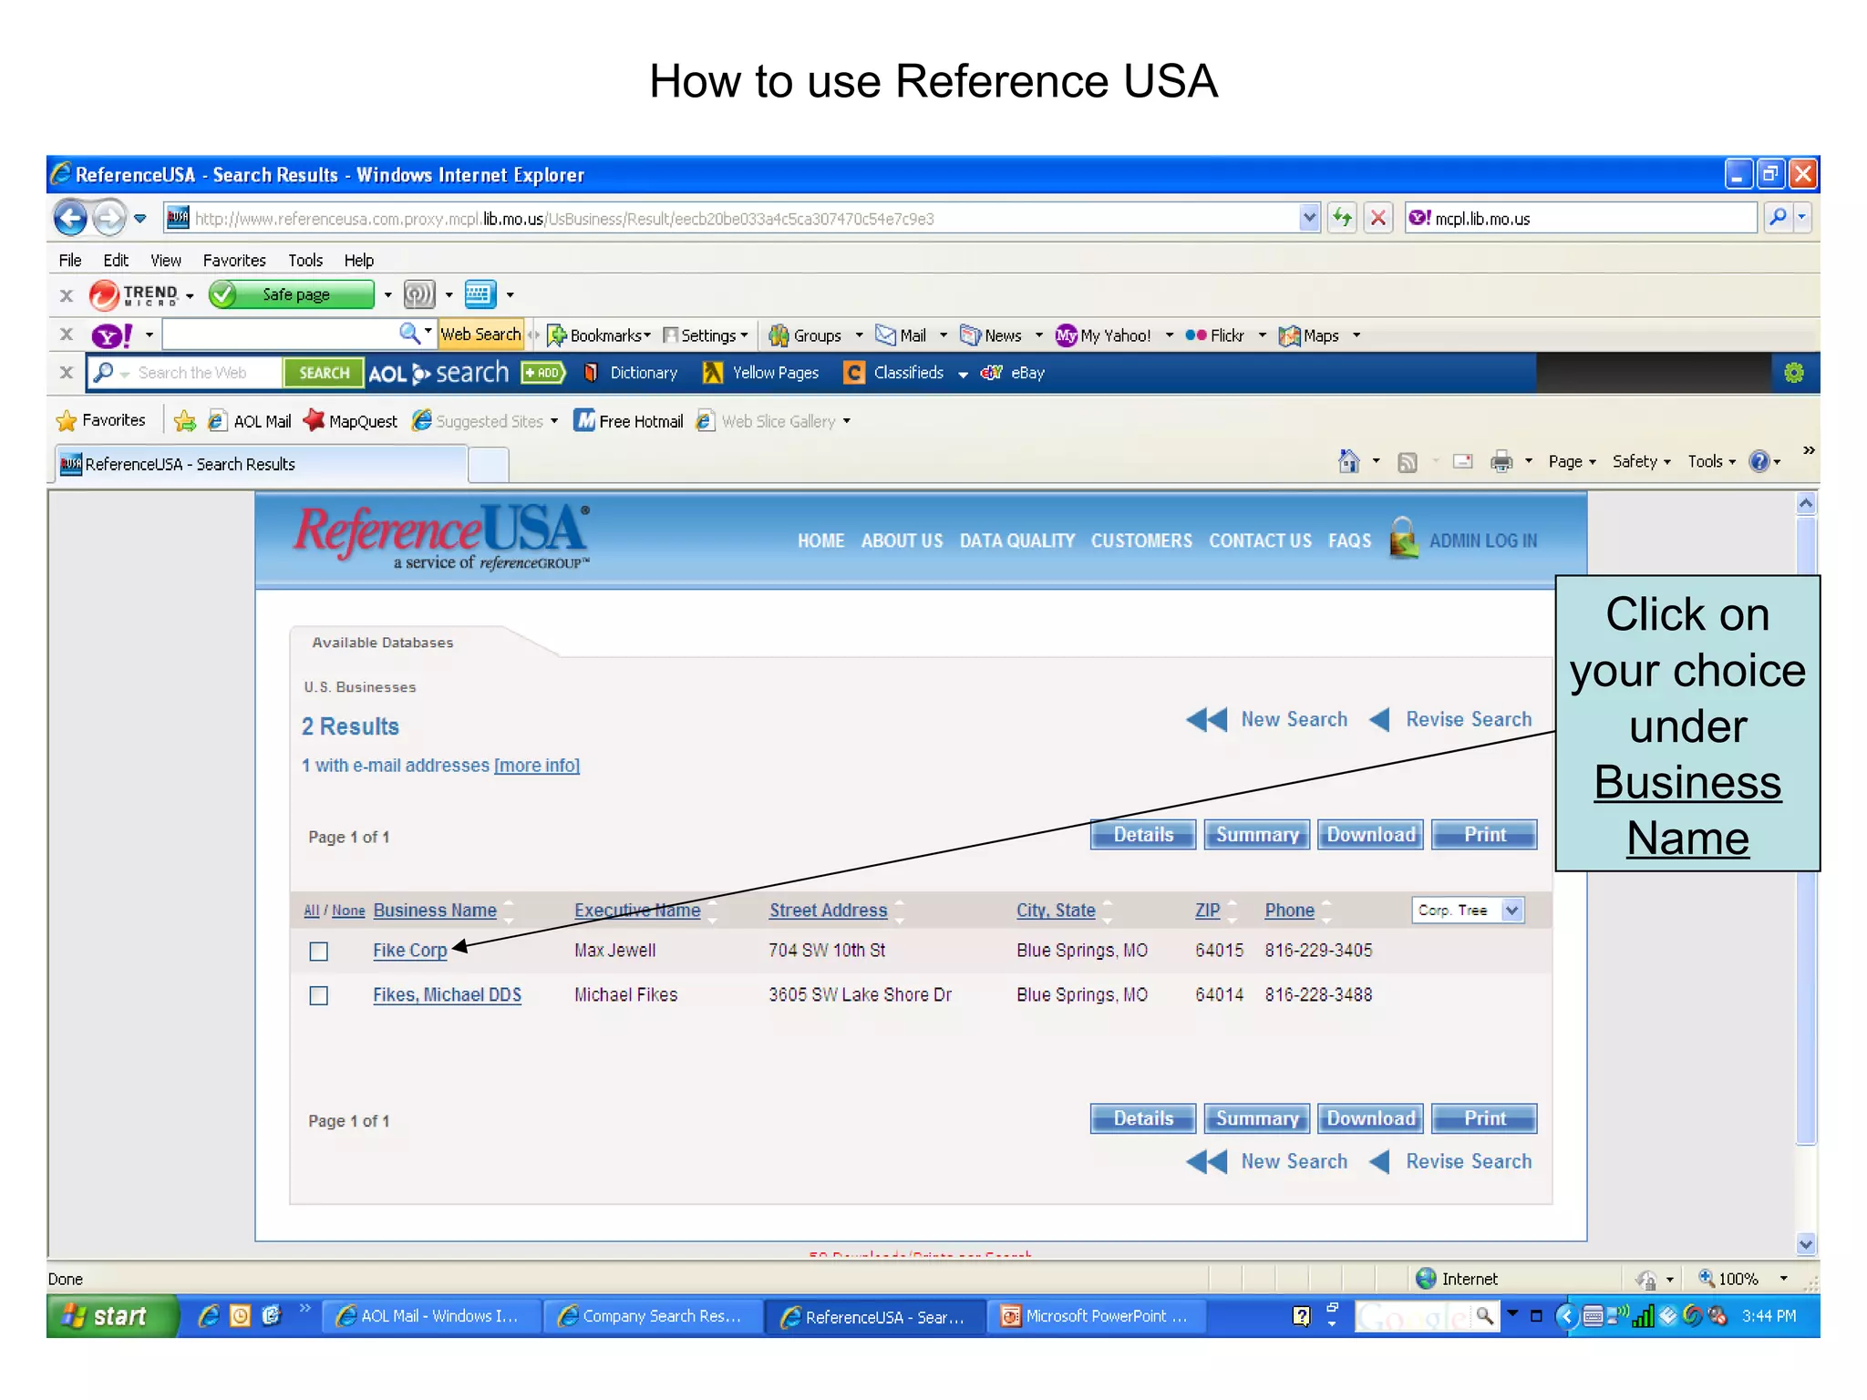Click the browser Back arrow button

pos(70,218)
